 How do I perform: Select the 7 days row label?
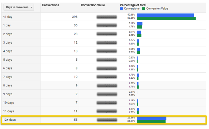coord(8,77)
